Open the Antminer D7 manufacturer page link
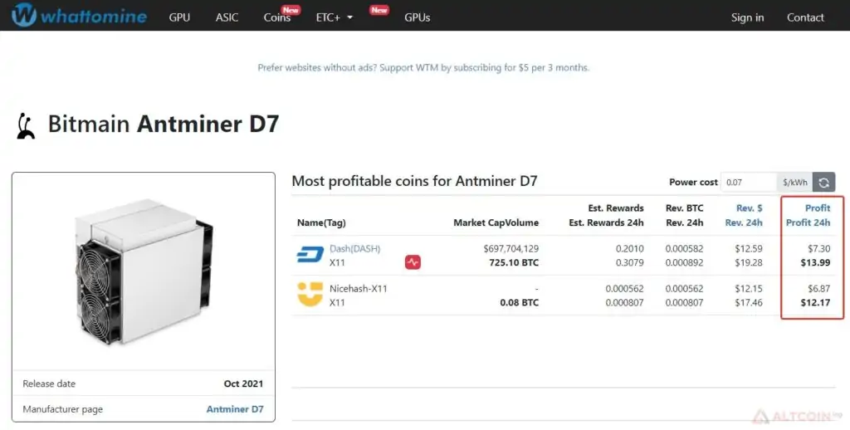 point(235,409)
